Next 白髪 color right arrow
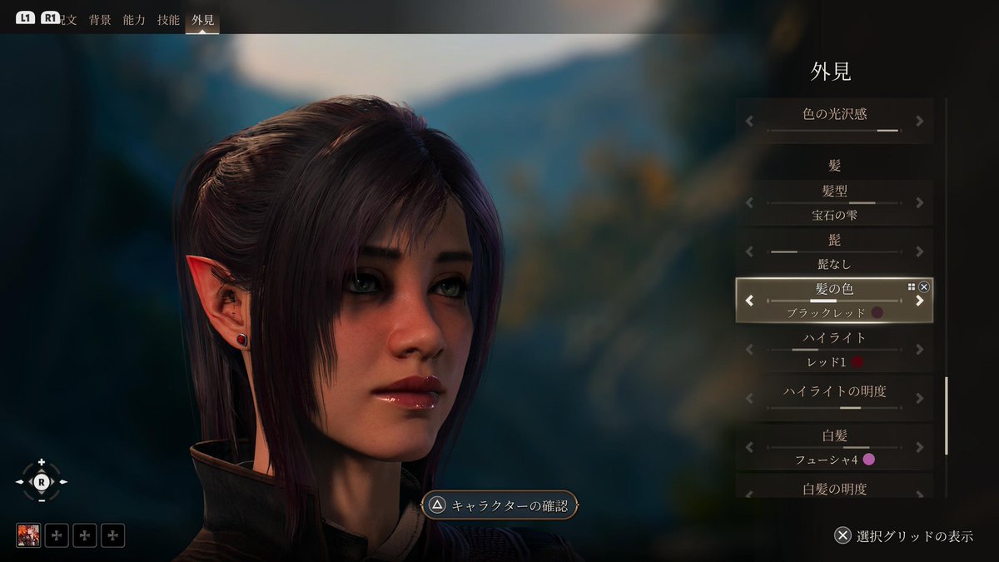Viewport: 999px width, 562px height. click(x=920, y=447)
